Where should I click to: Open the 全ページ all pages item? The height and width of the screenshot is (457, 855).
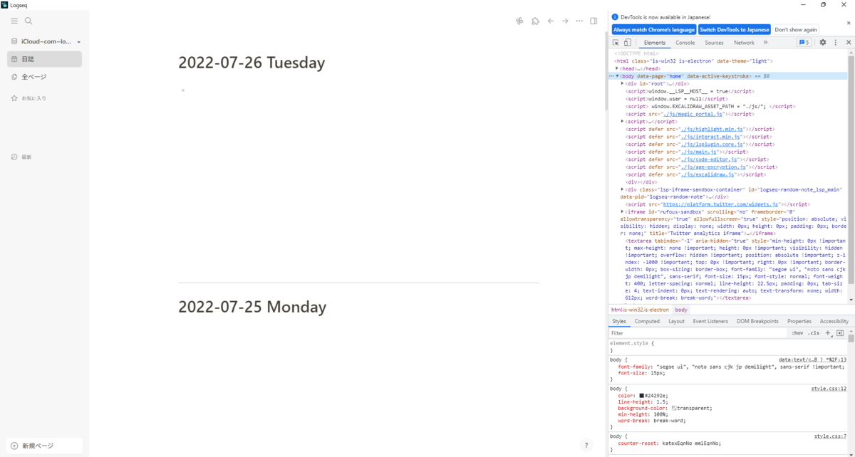click(x=44, y=77)
